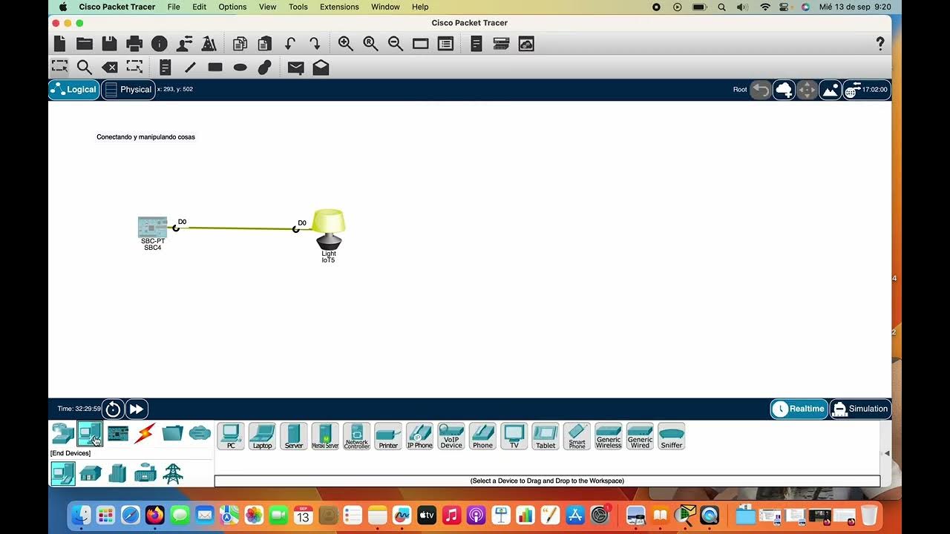Activate the Inspect magnifier tool

pos(85,67)
